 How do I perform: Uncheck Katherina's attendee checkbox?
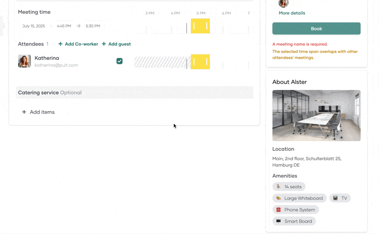tap(119, 61)
